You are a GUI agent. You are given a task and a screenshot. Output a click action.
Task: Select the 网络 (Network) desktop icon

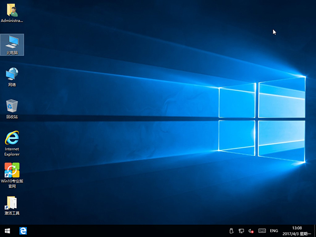pos(12,74)
